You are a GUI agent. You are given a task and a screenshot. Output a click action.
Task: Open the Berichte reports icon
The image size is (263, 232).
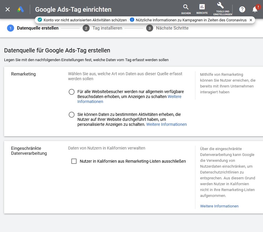pyautogui.click(x=202, y=7)
